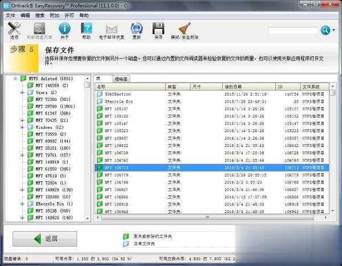The height and width of the screenshot is (266, 342).
Task: Click the tree panel scrollbar down arrow
Action: (87, 219)
